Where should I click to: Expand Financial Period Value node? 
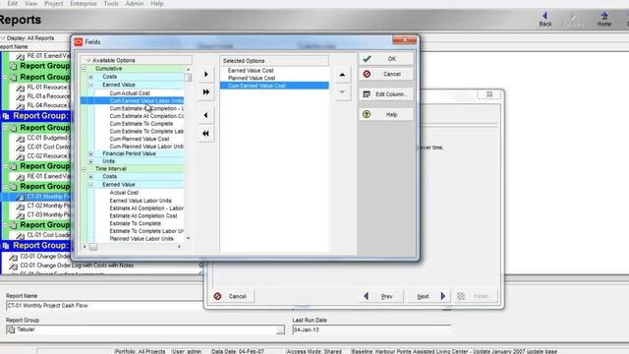[90, 153]
